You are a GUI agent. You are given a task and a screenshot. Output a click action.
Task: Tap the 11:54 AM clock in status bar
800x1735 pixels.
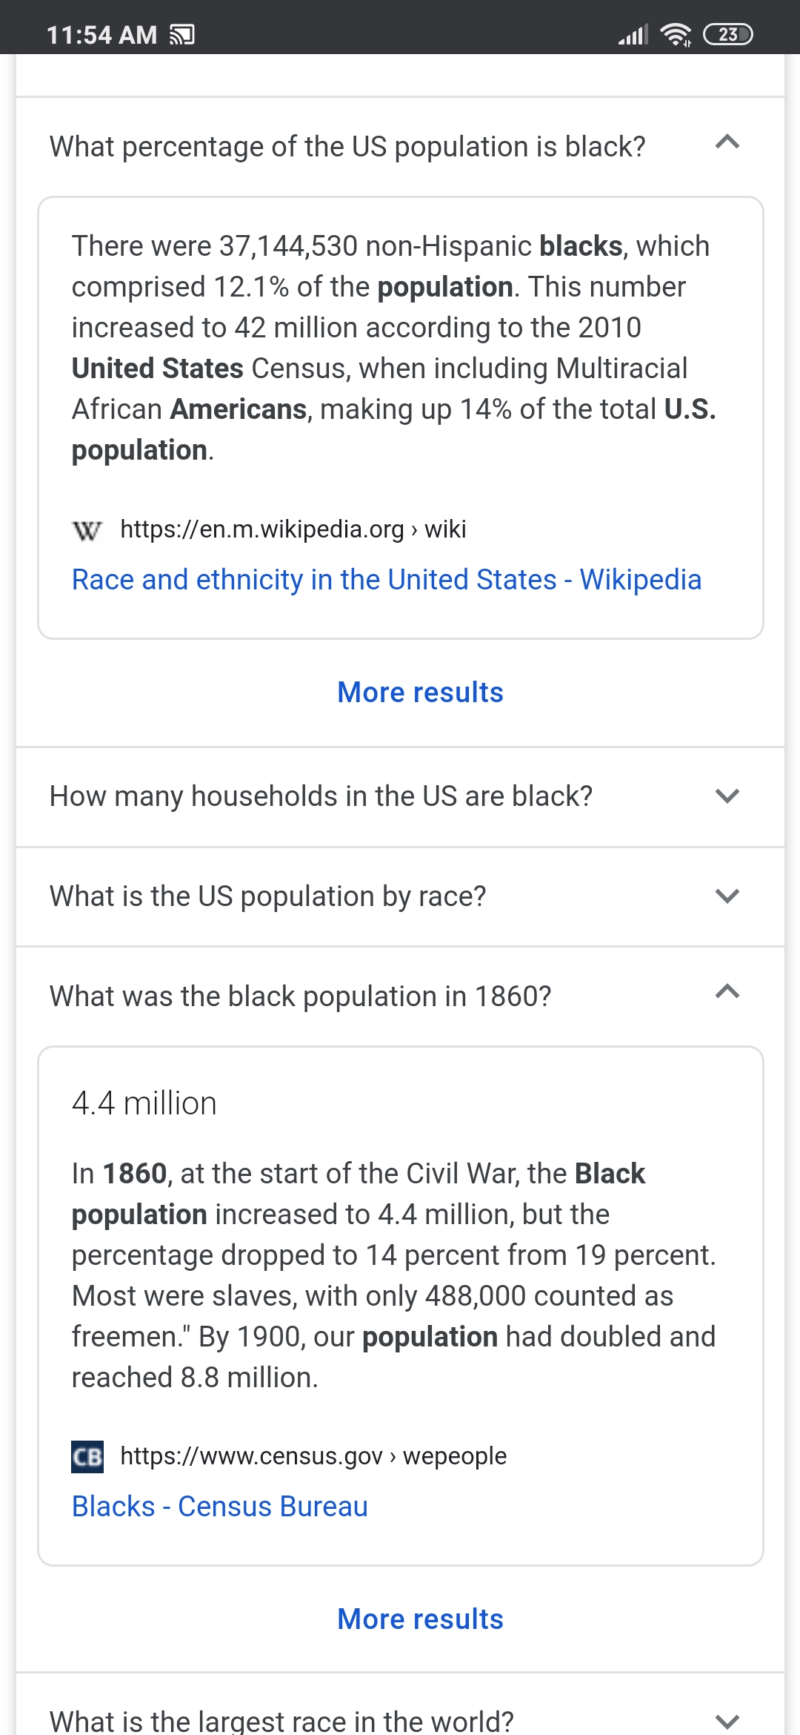[101, 35]
